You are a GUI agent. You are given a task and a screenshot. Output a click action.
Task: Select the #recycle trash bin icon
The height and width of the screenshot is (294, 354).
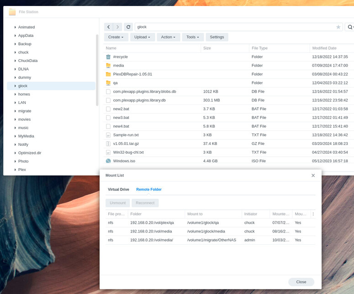108,57
